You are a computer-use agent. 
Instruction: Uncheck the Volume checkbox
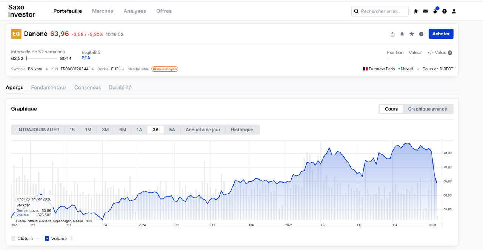coord(47,238)
